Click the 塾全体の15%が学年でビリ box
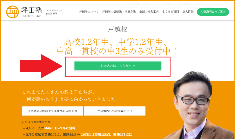 [x=115, y=111]
